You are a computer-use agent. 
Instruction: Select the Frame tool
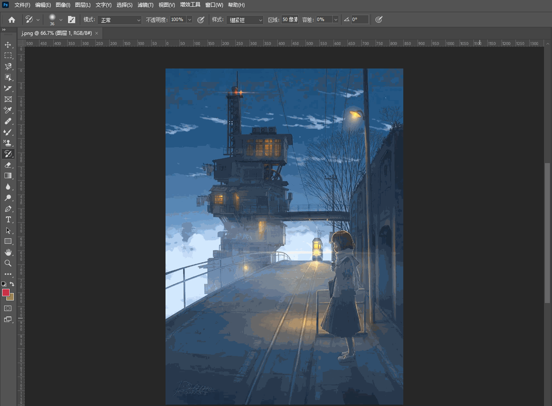point(8,99)
